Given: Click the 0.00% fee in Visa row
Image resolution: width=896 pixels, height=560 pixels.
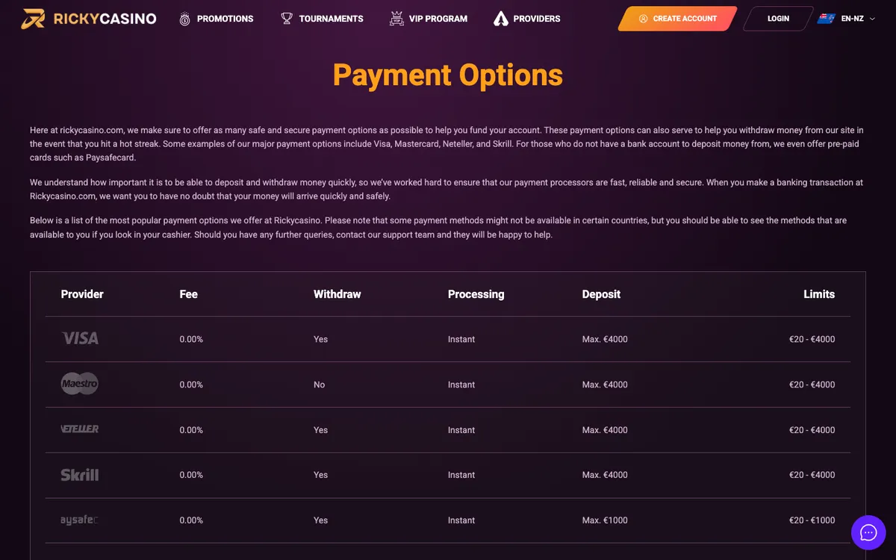Looking at the screenshot, I should coord(191,339).
